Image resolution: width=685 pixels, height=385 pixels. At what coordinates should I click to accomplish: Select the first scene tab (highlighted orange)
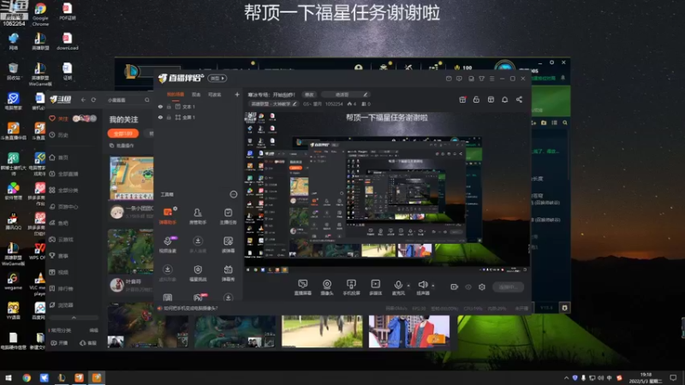176,94
